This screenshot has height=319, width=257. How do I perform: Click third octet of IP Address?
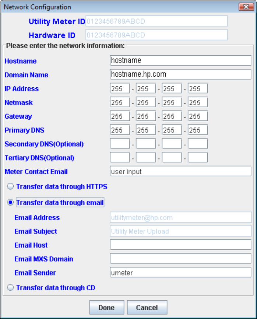tap(172, 88)
